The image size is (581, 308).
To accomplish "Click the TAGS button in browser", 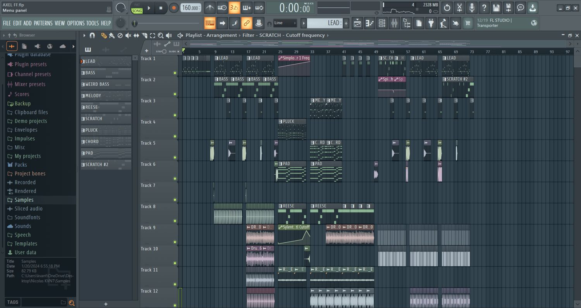I will click(13, 302).
